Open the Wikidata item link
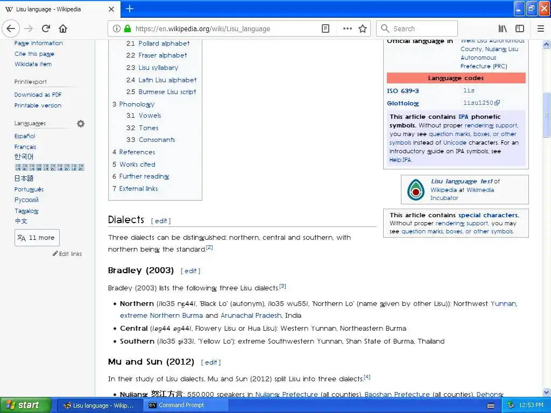This screenshot has height=413, width=551. pos(33,64)
